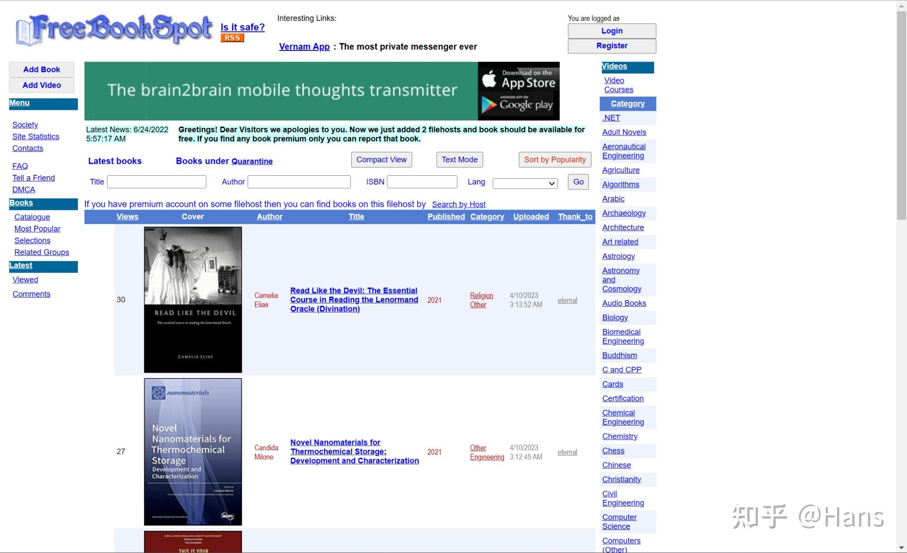Click into the Title search field
Image resolution: width=907 pixels, height=553 pixels.
(x=156, y=182)
